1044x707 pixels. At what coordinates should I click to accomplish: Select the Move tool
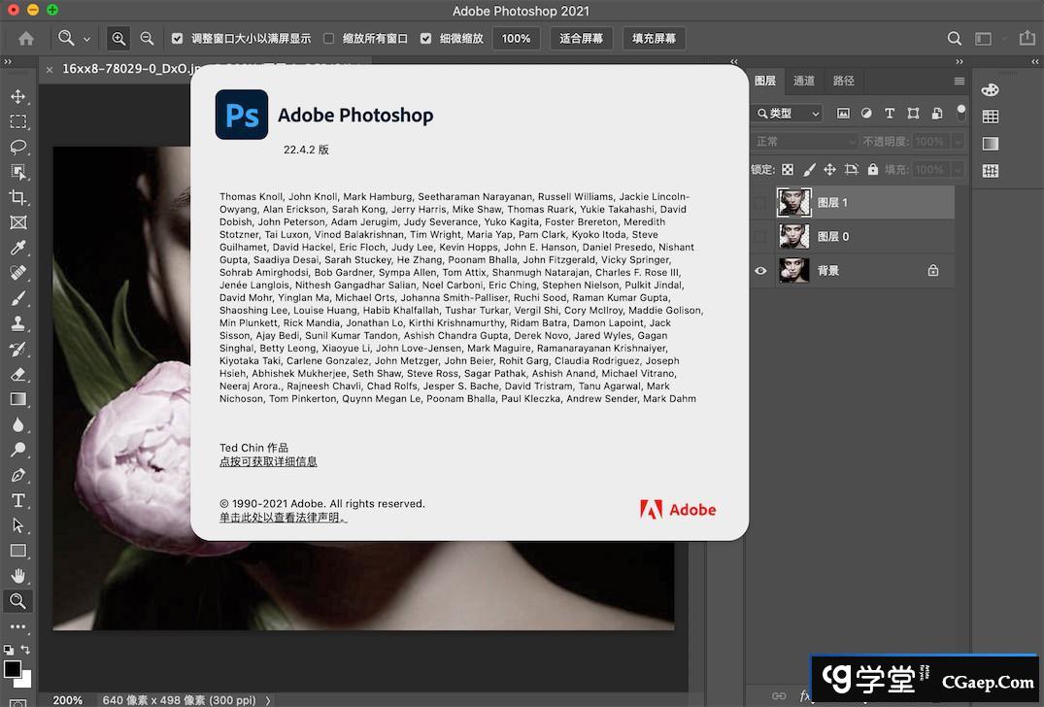17,96
